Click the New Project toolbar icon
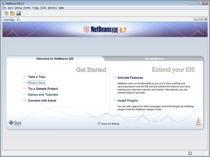Image resolution: width=210 pixels, height=157 pixels. coord(12,13)
